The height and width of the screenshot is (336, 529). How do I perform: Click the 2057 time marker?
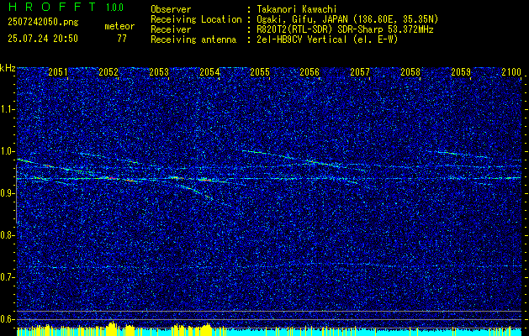360,72
